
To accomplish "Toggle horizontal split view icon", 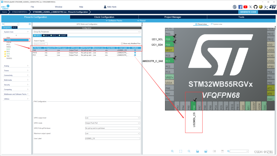I will coord(223,151).
